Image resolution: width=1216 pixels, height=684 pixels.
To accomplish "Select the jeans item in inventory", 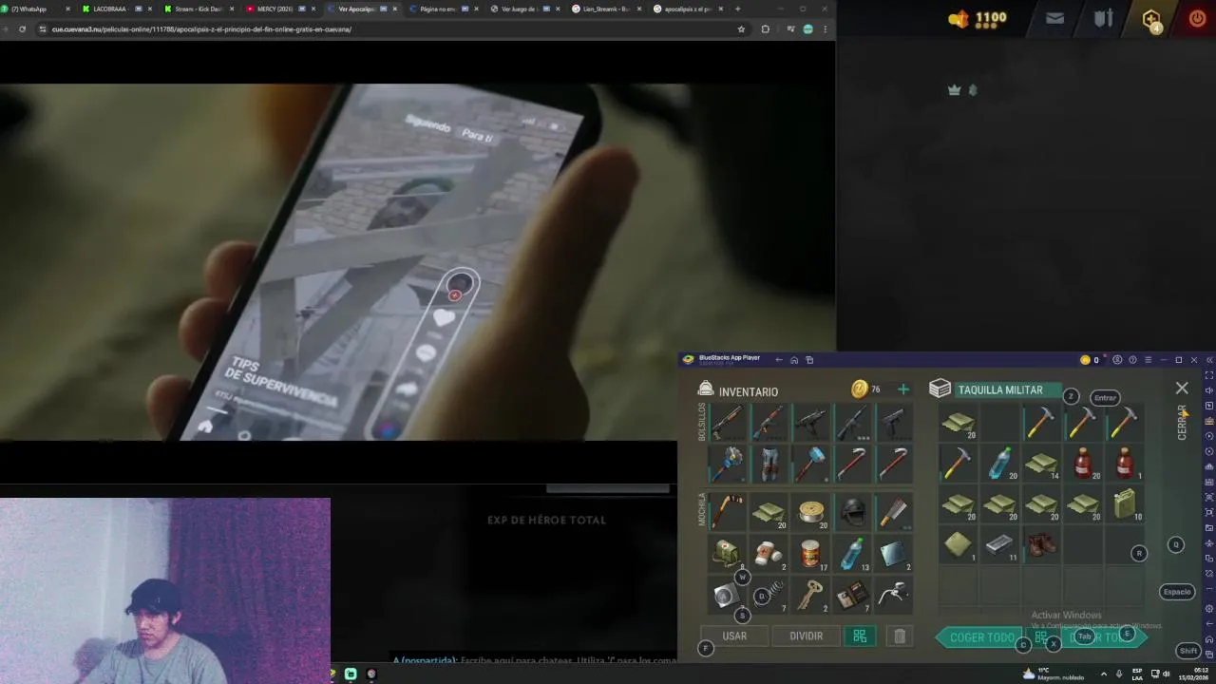I will click(x=769, y=465).
